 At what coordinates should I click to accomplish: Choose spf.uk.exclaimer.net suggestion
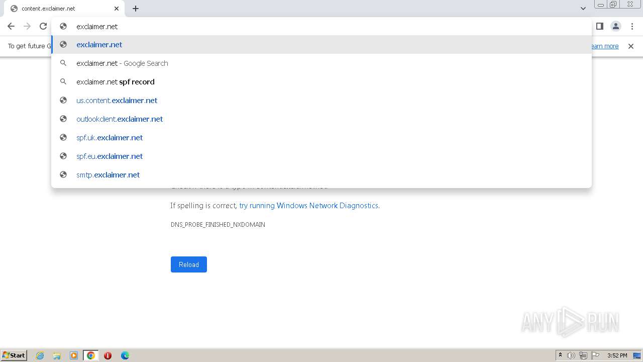click(321, 138)
